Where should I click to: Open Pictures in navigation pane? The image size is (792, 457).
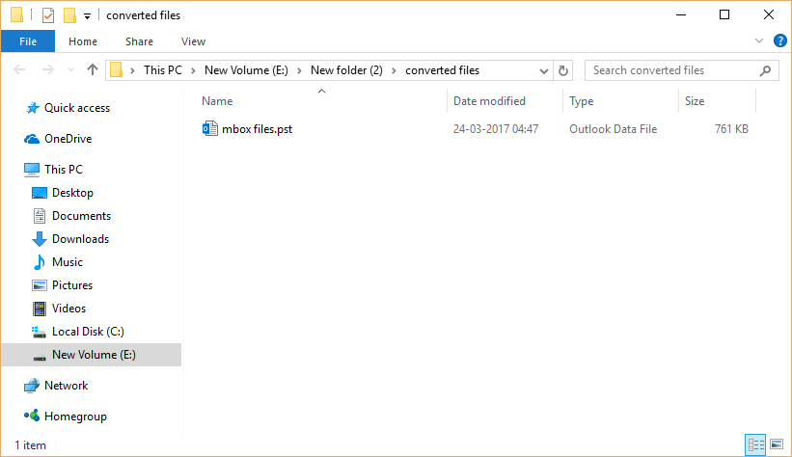tap(72, 285)
